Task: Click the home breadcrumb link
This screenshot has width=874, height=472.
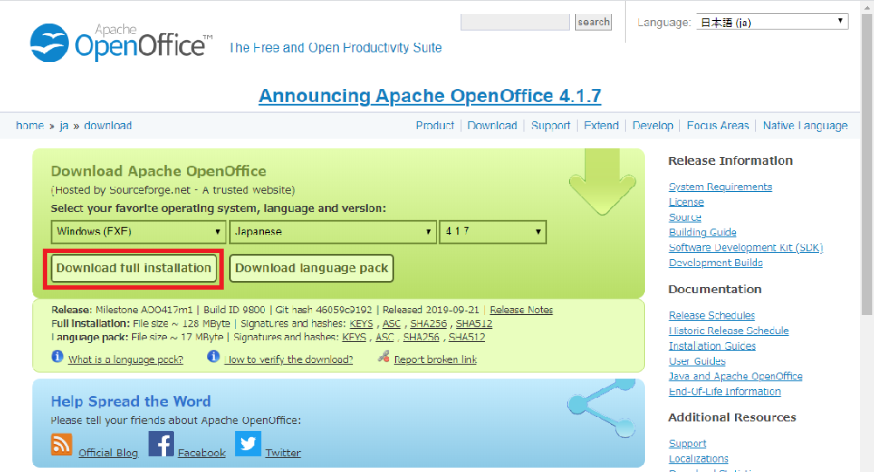Action: point(30,126)
